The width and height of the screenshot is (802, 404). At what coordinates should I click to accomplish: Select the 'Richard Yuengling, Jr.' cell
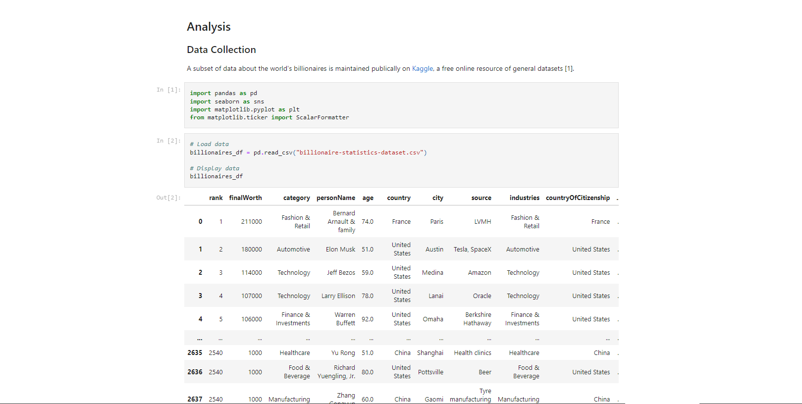tap(336, 372)
